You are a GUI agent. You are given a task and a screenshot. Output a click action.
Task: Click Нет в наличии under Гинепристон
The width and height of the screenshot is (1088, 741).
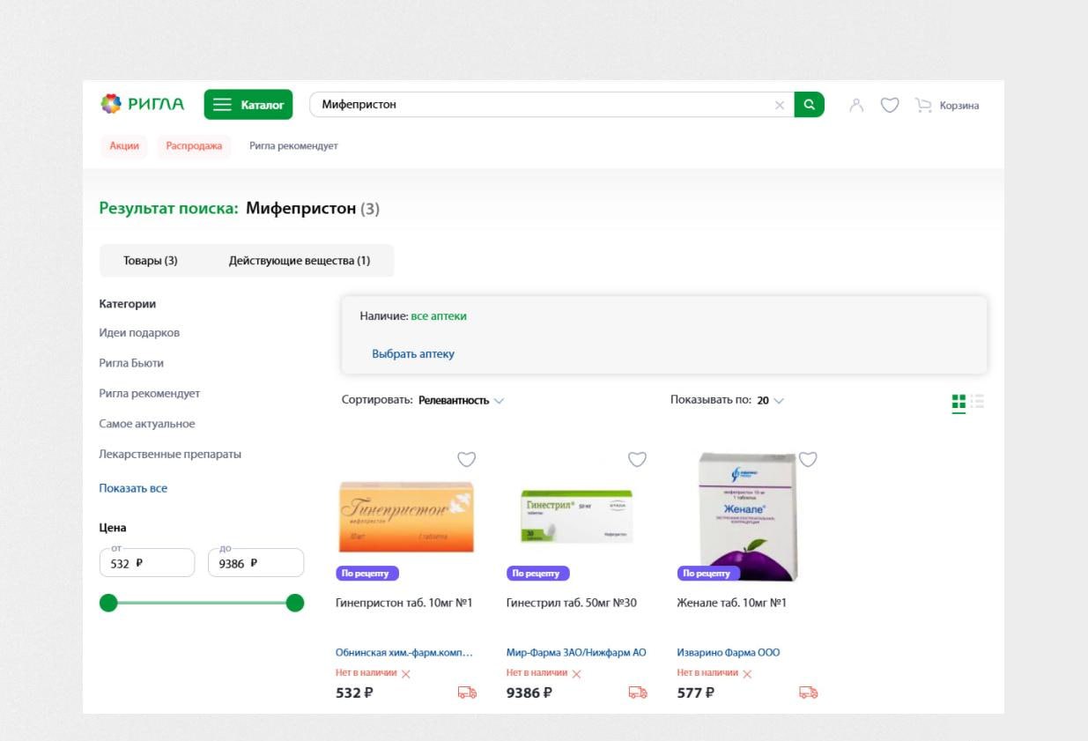tap(366, 673)
